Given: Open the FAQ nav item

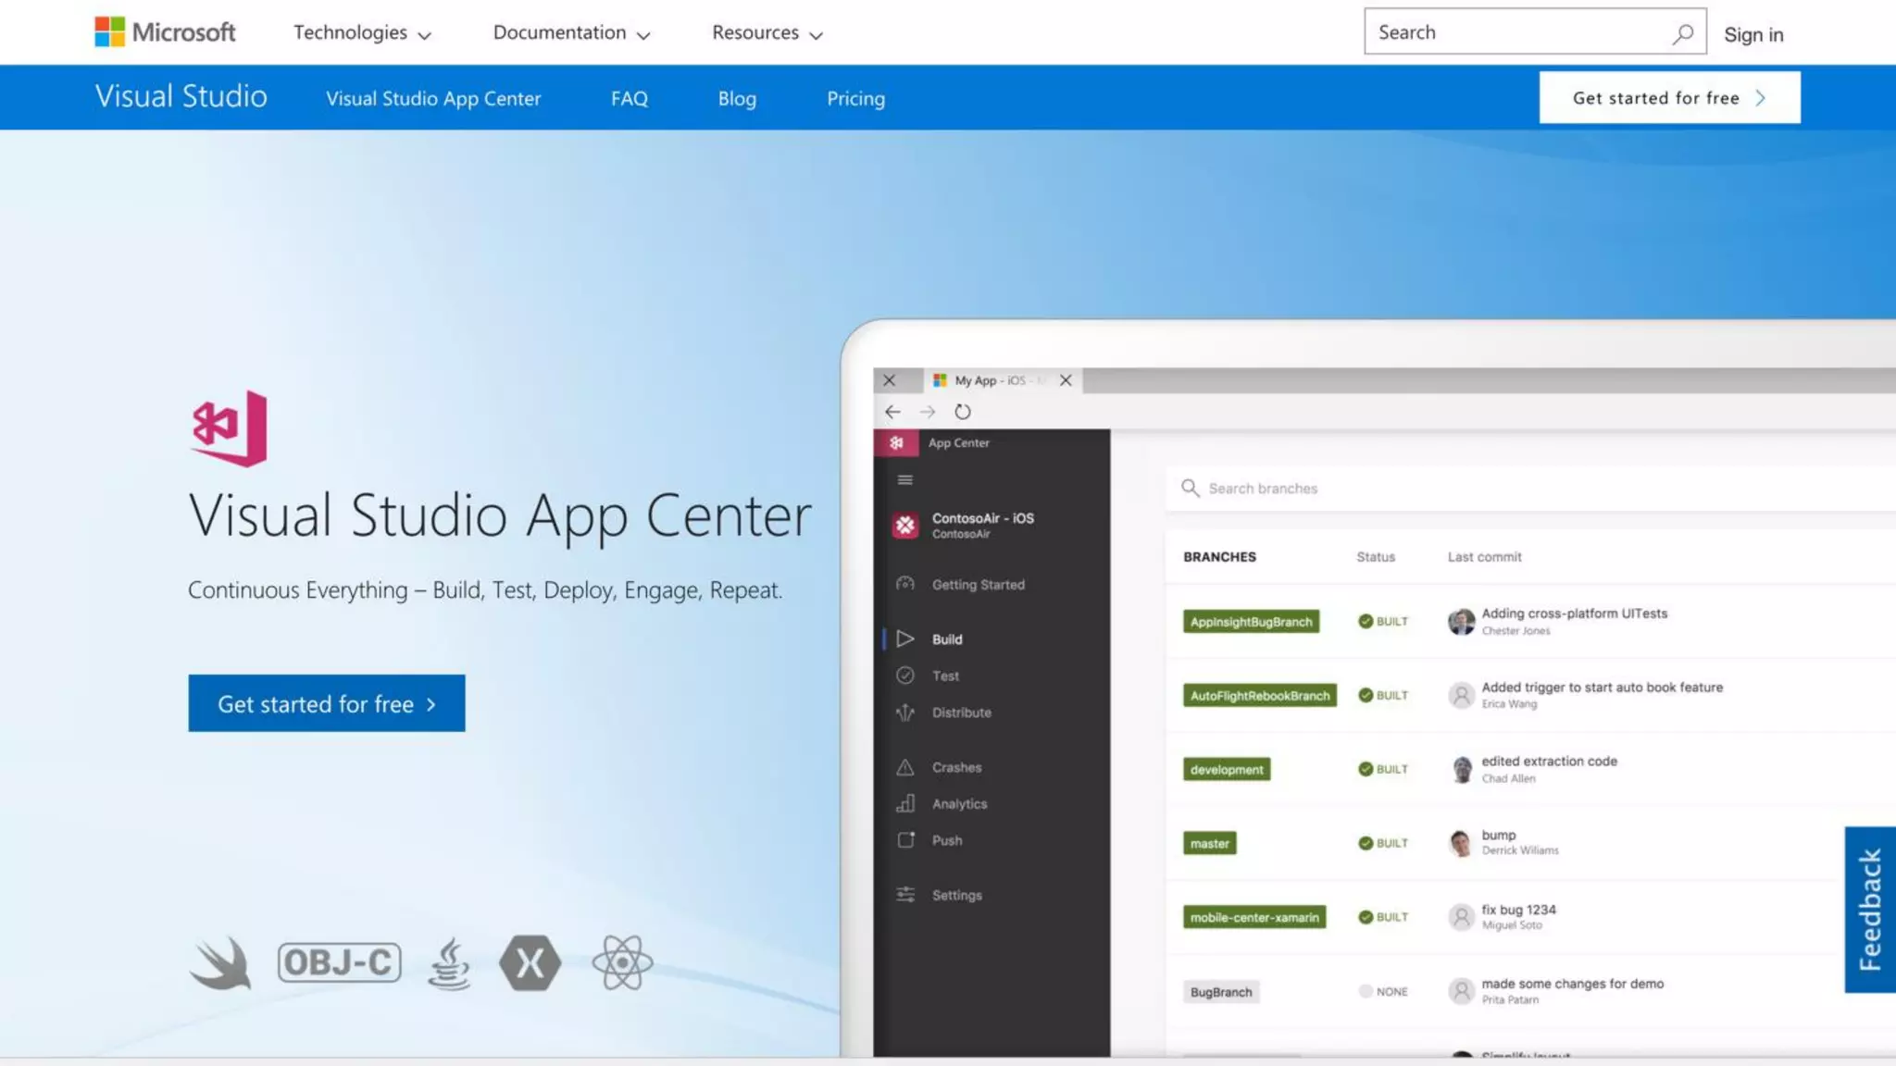Looking at the screenshot, I should pyautogui.click(x=630, y=98).
